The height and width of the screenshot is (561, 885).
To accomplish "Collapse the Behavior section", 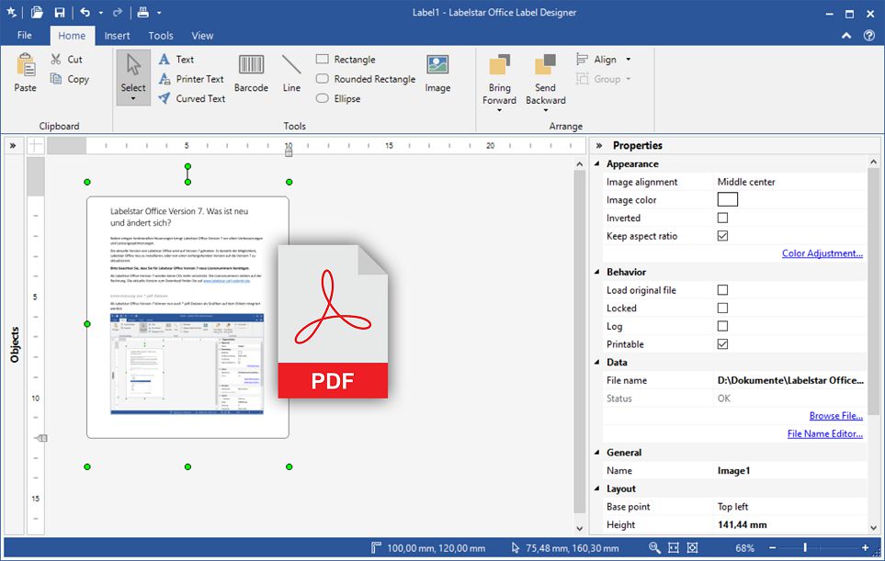I will [x=597, y=272].
